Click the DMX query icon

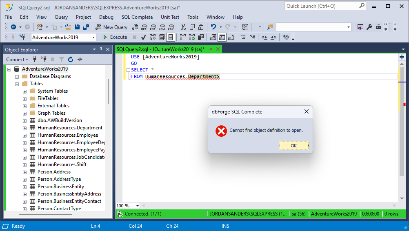tap(153, 27)
